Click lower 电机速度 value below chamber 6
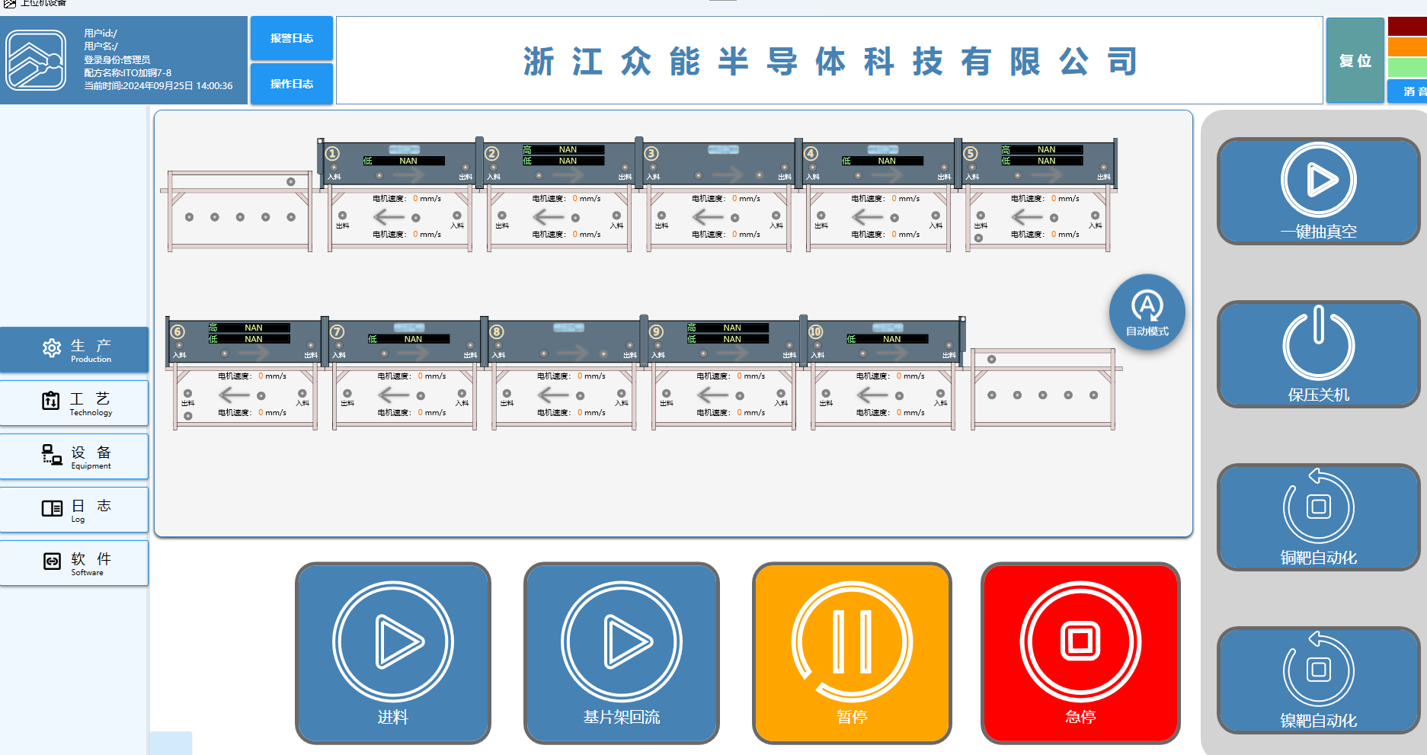The image size is (1427, 755). click(x=261, y=412)
